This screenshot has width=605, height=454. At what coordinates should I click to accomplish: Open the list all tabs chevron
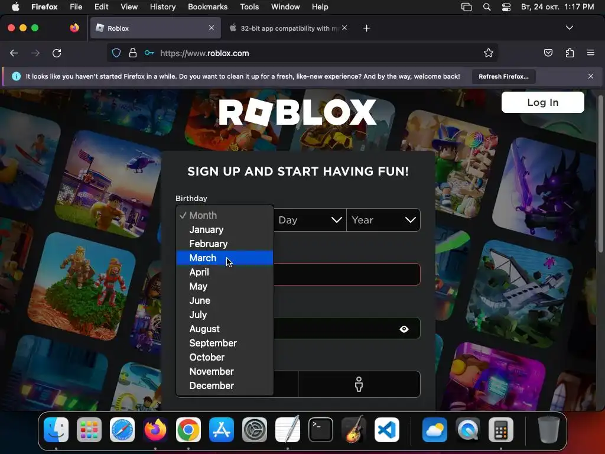[570, 28]
